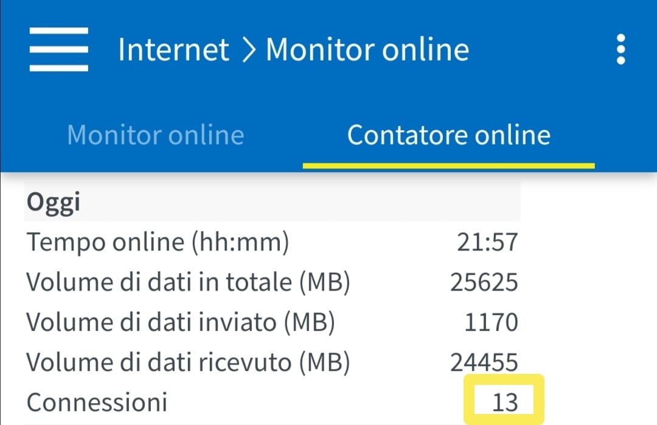Click the 25625 total data value
This screenshot has height=425, width=657.
pos(484,282)
